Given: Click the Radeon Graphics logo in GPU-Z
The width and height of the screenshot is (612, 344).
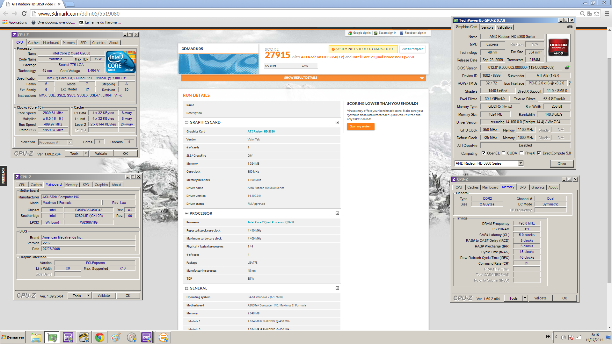Looking at the screenshot, I should coord(558,47).
